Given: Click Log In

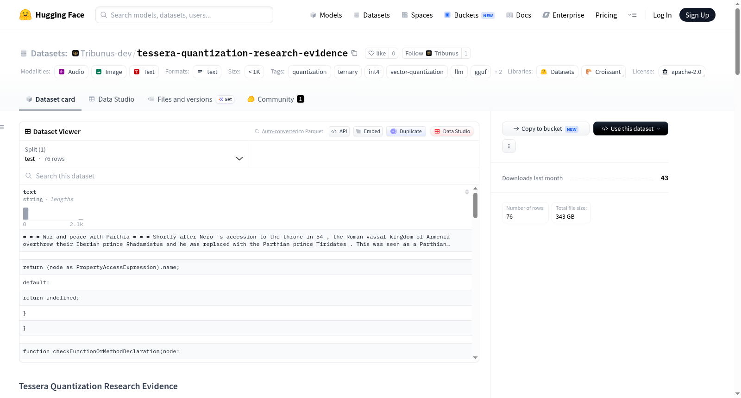Looking at the screenshot, I should (x=662, y=15).
